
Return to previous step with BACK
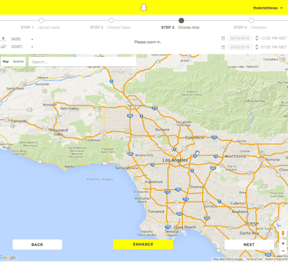(37, 244)
